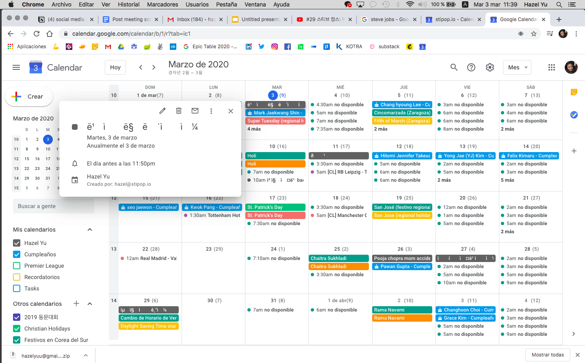Open more event options with the three-dot icon
585x363 pixels.
tap(211, 110)
